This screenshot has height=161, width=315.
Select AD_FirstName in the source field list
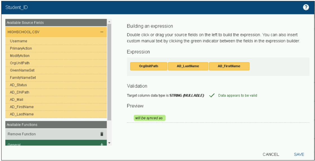click(x=56, y=107)
